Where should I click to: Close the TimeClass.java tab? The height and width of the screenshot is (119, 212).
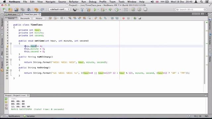[x=39, y=14]
